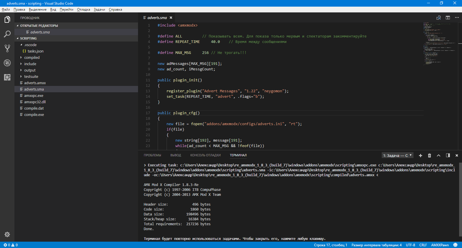Open the tasks.json file
The height and width of the screenshot is (248, 462).
pos(76,51)
